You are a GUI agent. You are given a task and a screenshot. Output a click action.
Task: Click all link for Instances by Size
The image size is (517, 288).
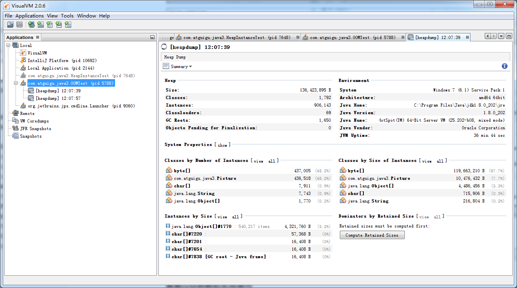(236, 217)
